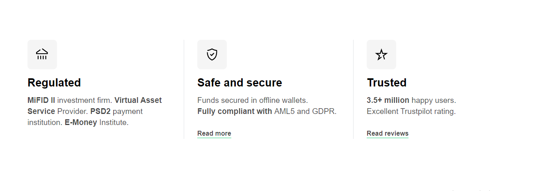Click the Funds secured in offline wallets line
Viewport: 550px width, 191px height.
click(x=252, y=100)
